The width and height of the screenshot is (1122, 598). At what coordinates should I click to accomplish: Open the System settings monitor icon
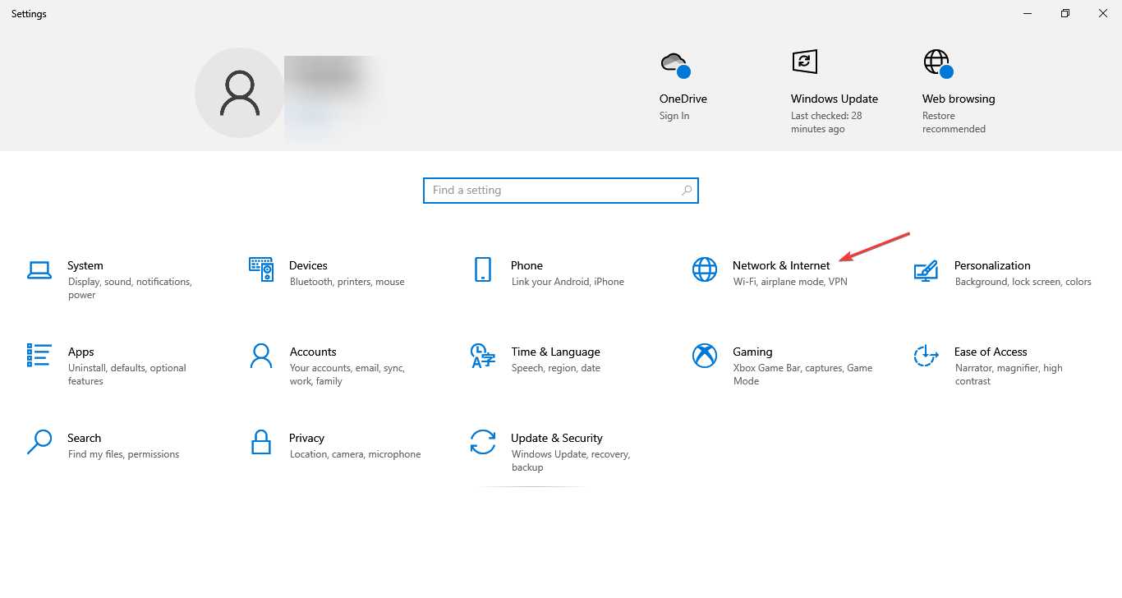[x=39, y=269]
